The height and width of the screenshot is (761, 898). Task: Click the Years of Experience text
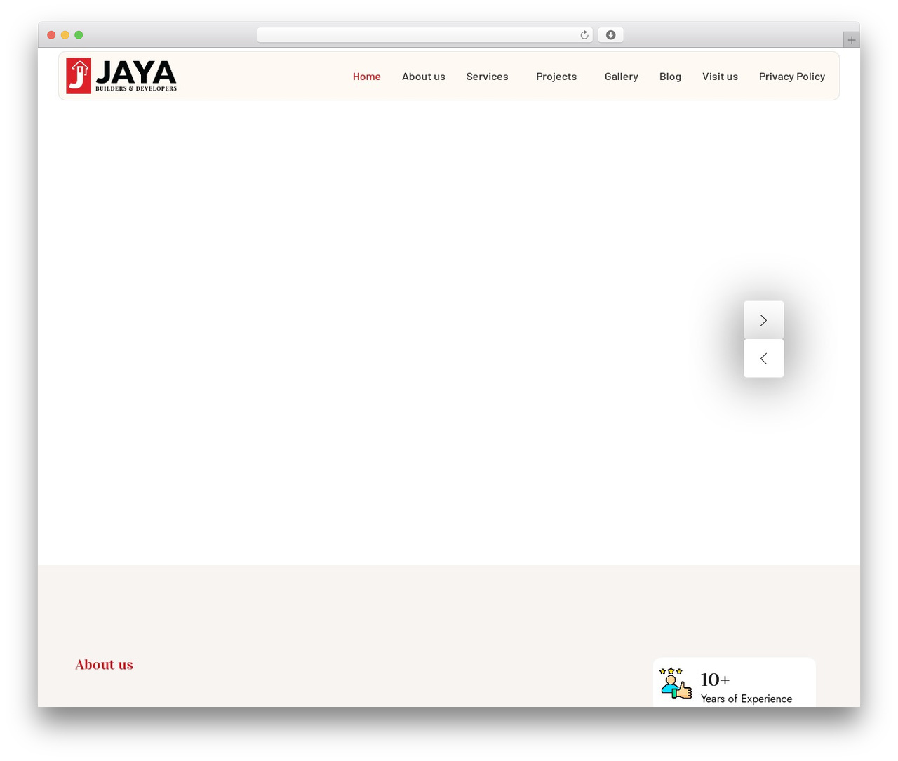pyautogui.click(x=746, y=699)
